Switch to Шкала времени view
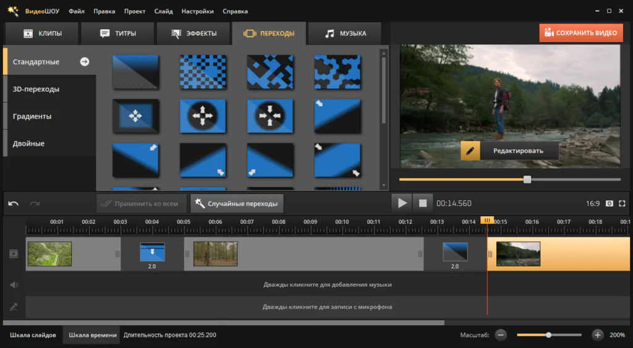Image resolution: width=633 pixels, height=348 pixels. pyautogui.click(x=92, y=335)
